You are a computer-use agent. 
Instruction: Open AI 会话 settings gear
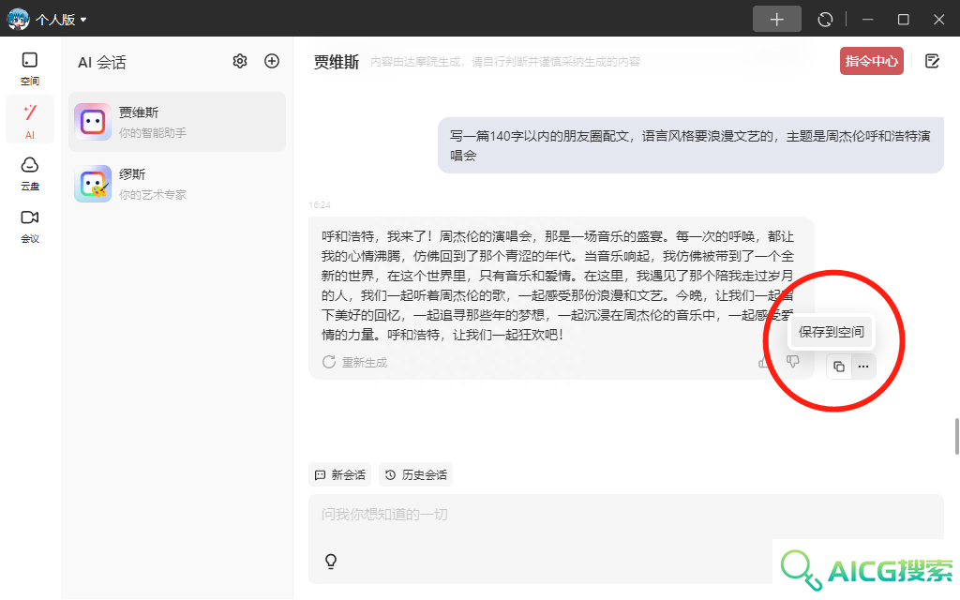240,61
